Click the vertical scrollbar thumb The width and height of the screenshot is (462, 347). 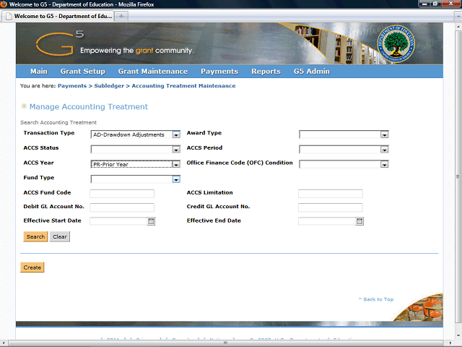click(458, 176)
